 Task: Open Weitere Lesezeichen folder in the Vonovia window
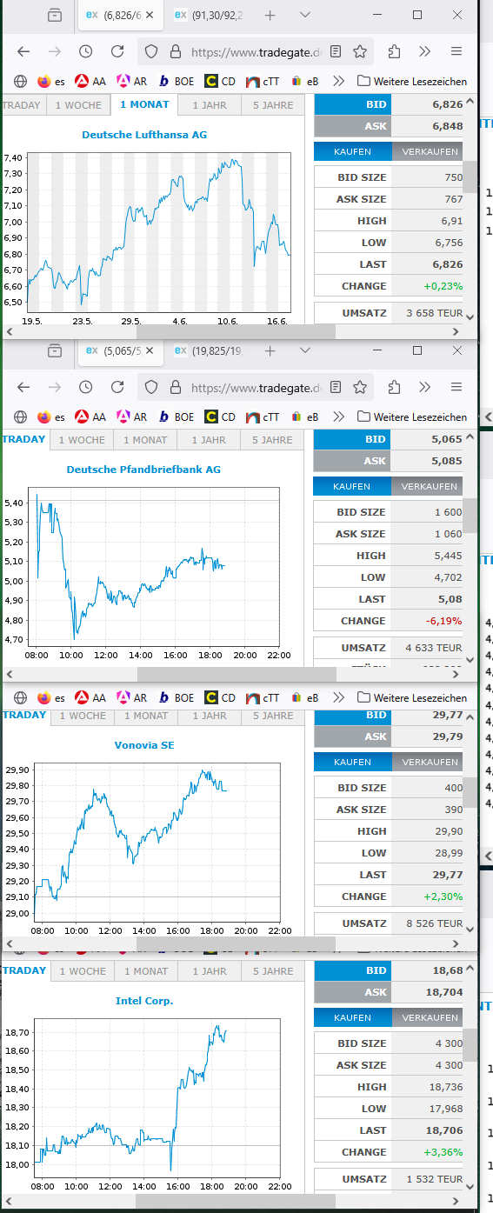tap(412, 697)
